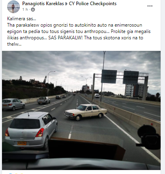Click the group audience icon beside timestamp
This screenshot has width=165, height=174.
click(33, 10)
